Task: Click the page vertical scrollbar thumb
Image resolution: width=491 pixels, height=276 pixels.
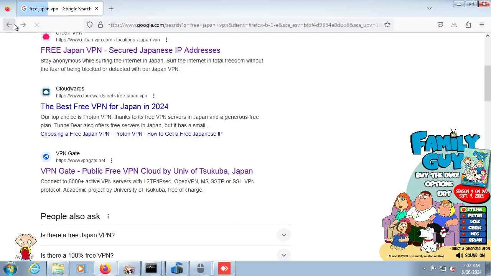Action: (488, 83)
